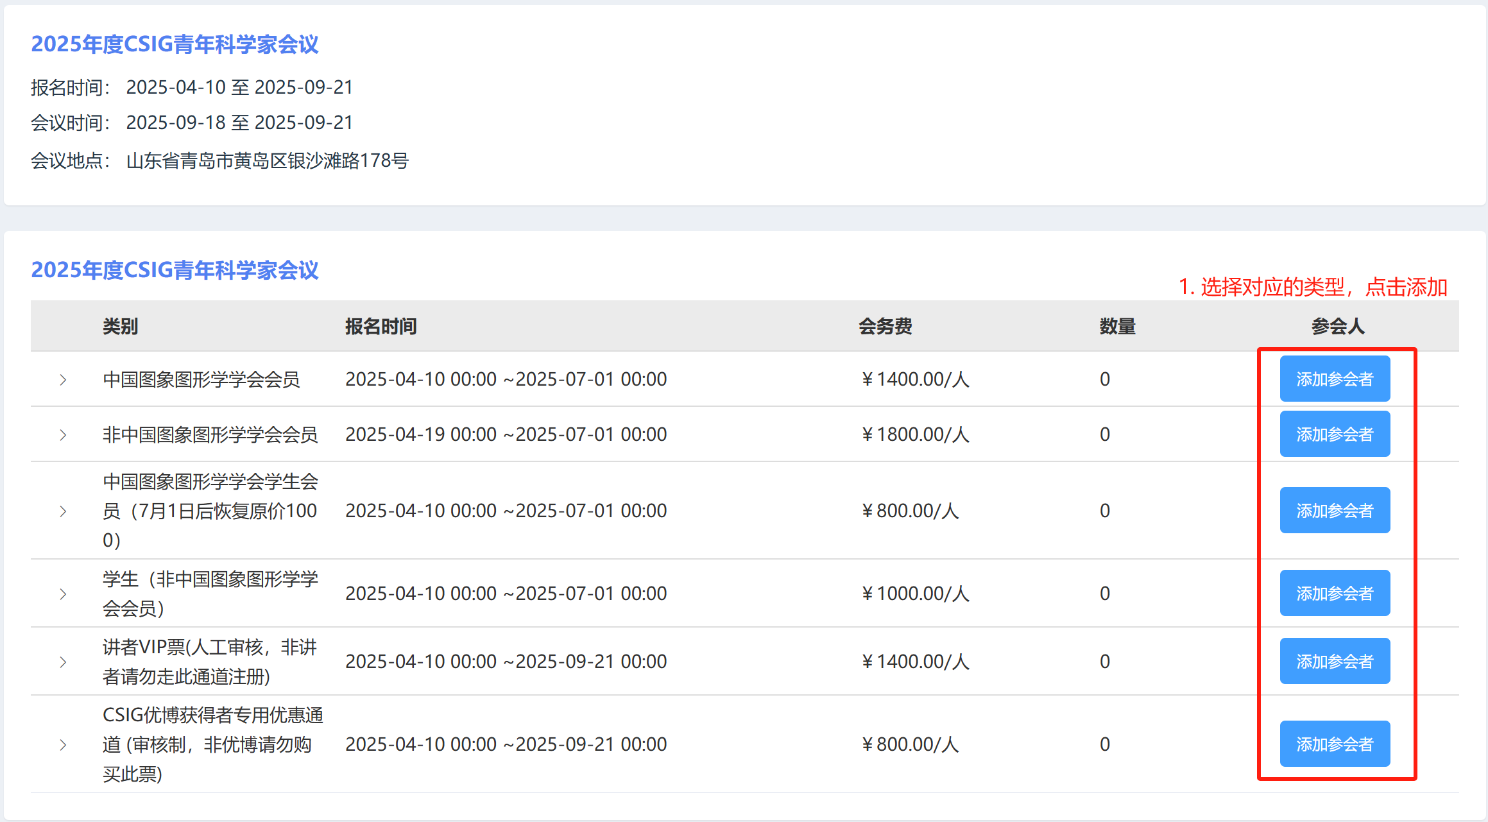Click 添加参会者 for the student member ¥800 row
The height and width of the screenshot is (822, 1488).
(x=1334, y=511)
